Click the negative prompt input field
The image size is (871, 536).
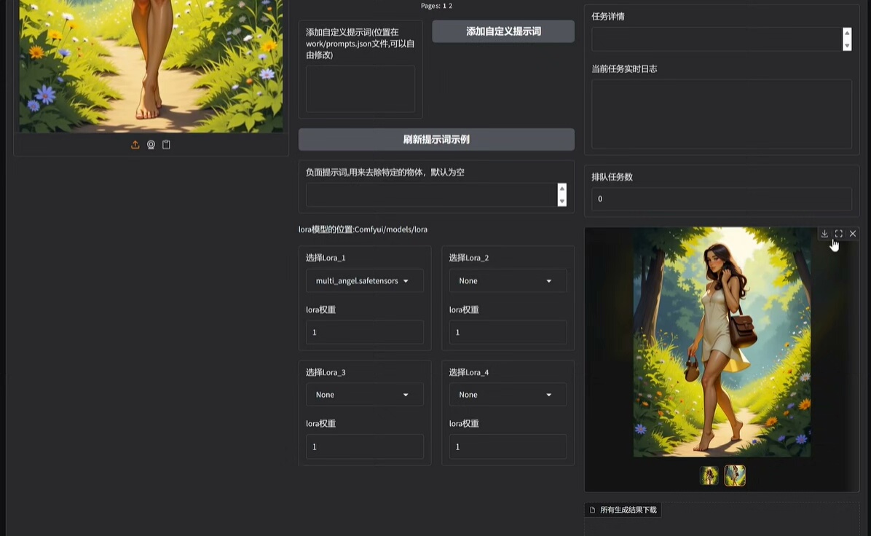[x=432, y=195]
